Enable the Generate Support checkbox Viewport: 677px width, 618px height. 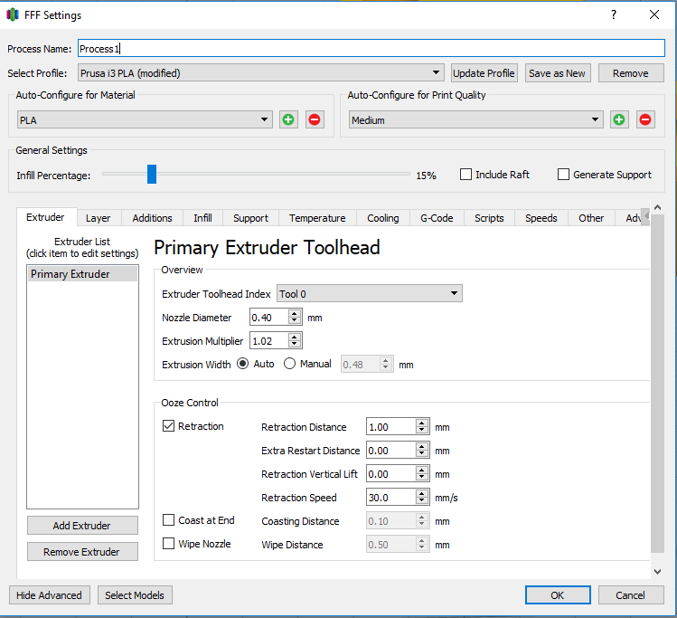tap(563, 175)
